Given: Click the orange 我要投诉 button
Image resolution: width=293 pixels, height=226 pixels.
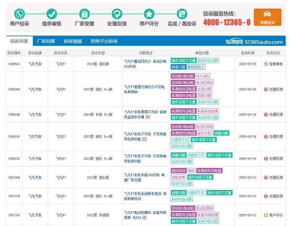Looking at the screenshot, I should tap(267, 18).
